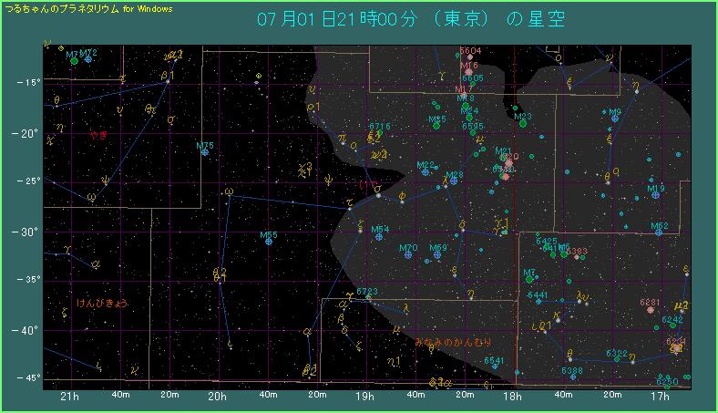Select the M54 globular cluster marker
The height and width of the screenshot is (413, 718).
[380, 236]
